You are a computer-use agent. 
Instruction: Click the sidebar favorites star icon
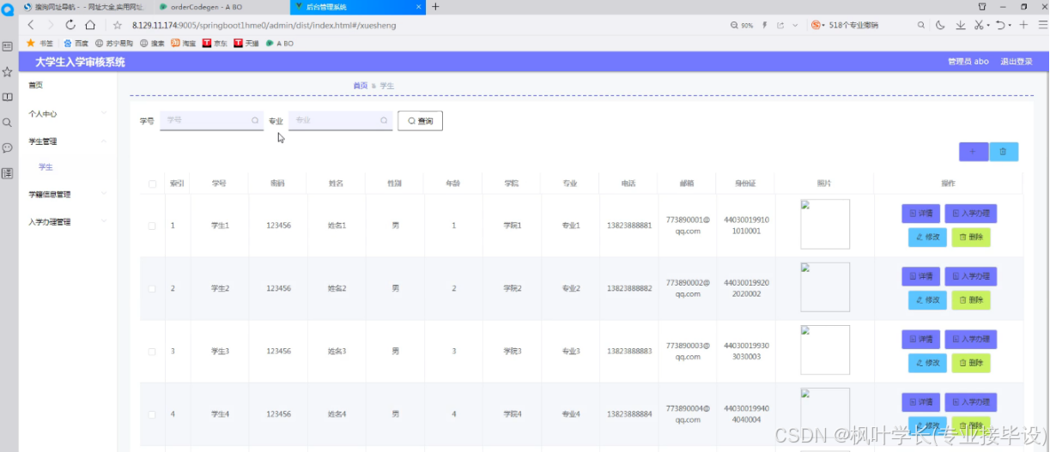[x=8, y=72]
